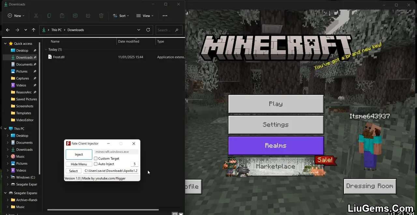Click the Rename icon in Explorer toolbar
417x215 pixels.
point(75,16)
